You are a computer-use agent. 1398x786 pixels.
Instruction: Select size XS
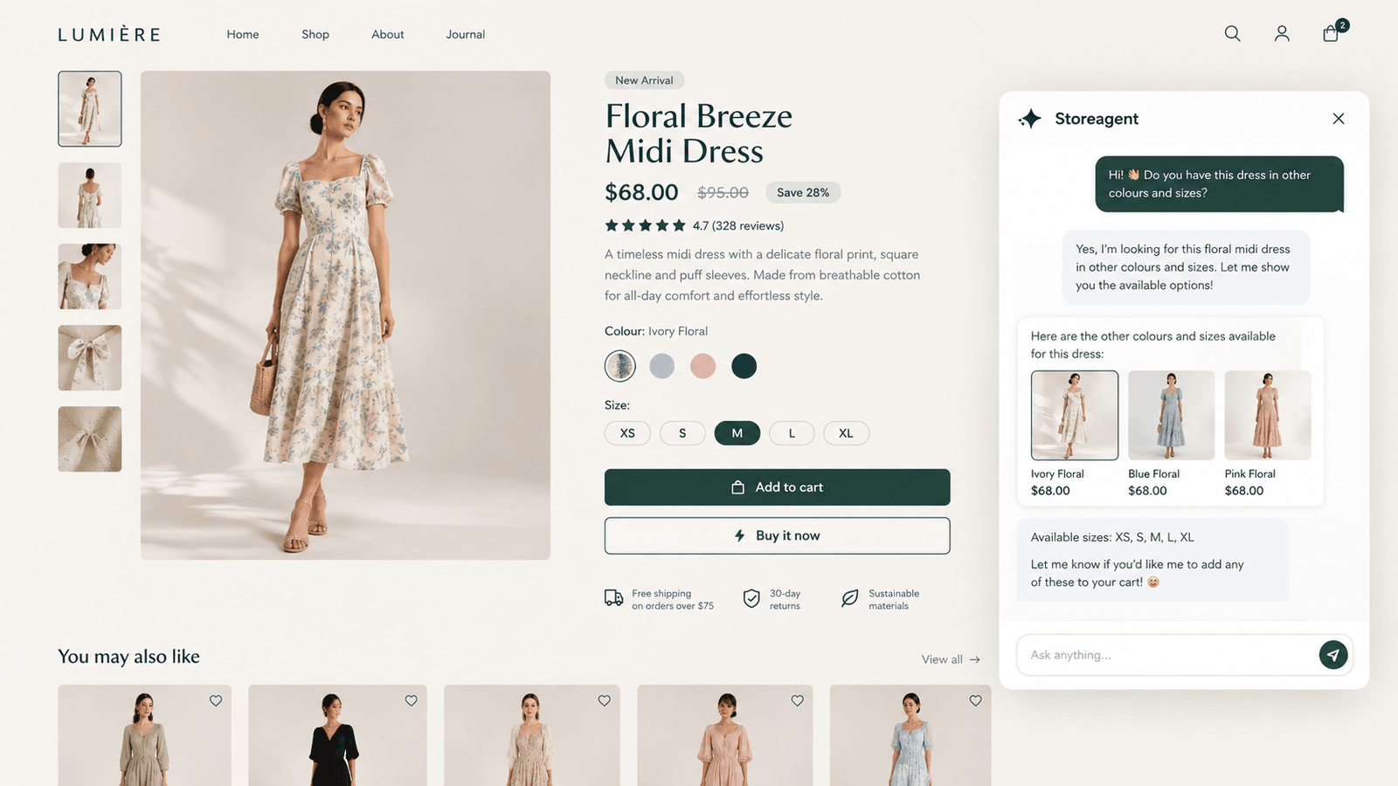tap(627, 433)
